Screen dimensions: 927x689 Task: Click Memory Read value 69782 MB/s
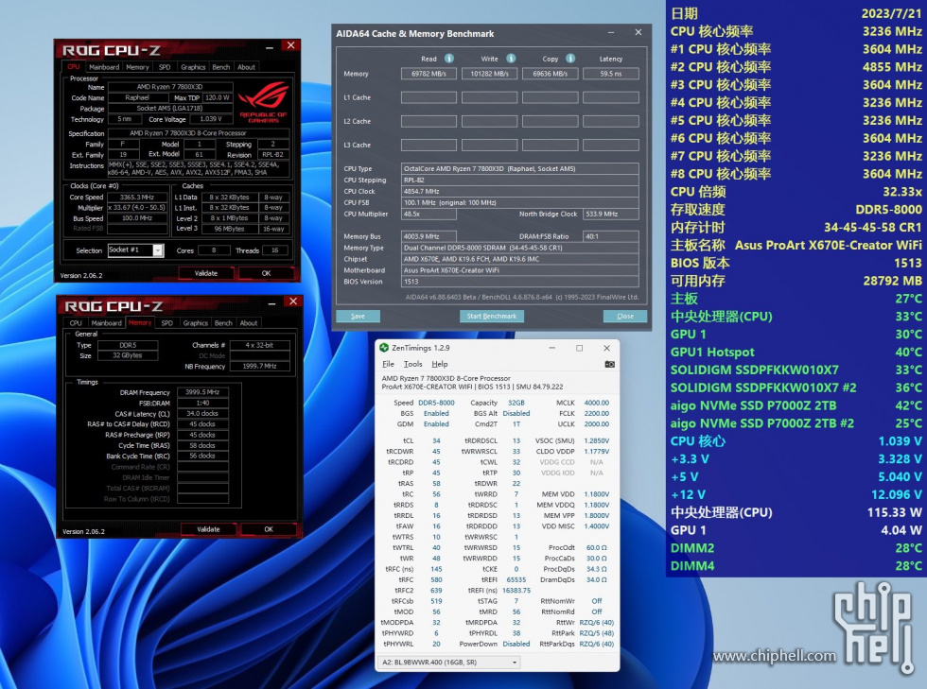click(429, 74)
